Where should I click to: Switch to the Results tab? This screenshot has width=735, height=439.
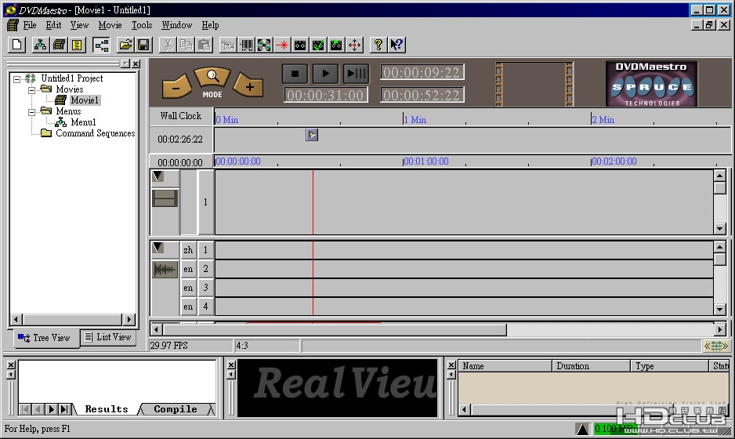pos(107,409)
